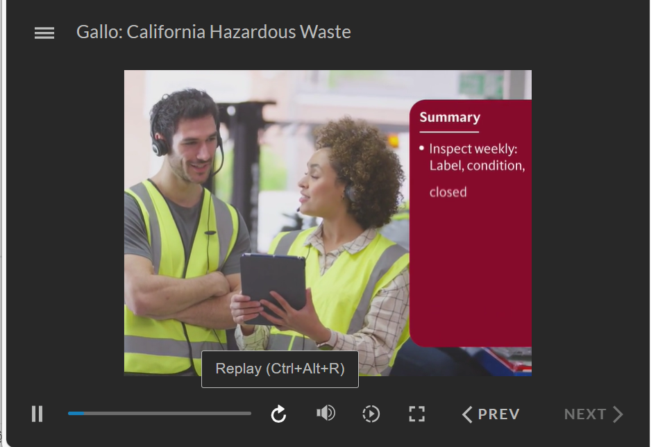Open playback speed settings
This screenshot has width=658, height=447.
371,414
